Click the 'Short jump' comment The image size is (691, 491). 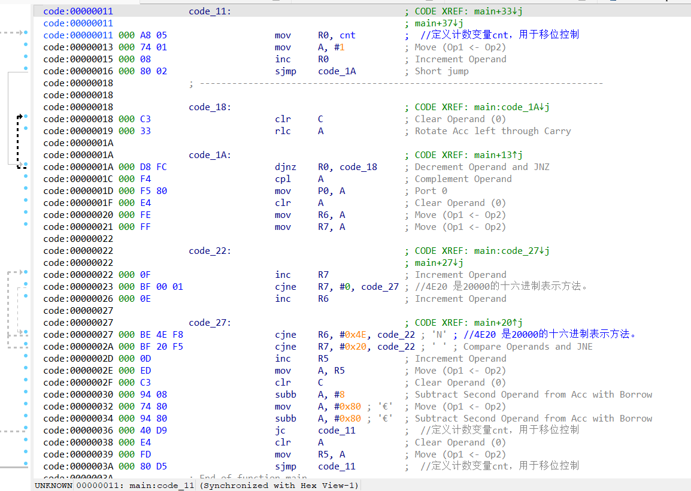441,71
